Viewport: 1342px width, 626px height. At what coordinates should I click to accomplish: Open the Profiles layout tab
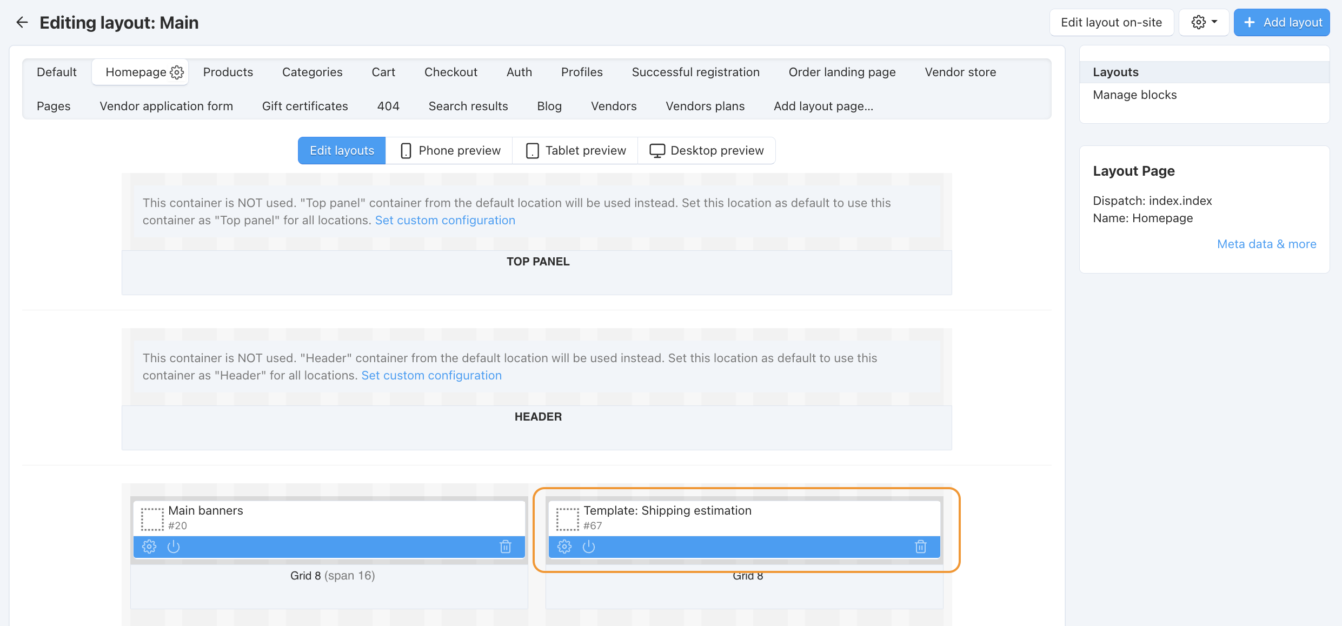pyautogui.click(x=582, y=72)
